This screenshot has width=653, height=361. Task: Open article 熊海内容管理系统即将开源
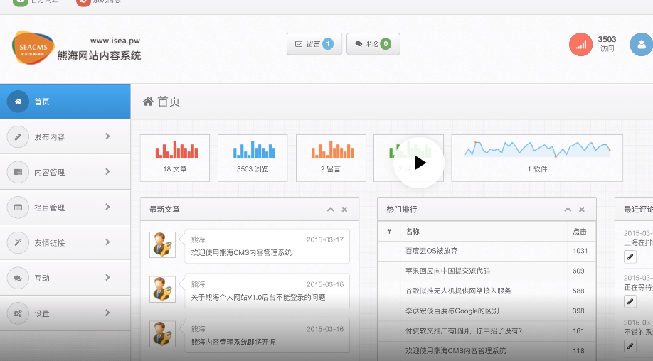233,343
